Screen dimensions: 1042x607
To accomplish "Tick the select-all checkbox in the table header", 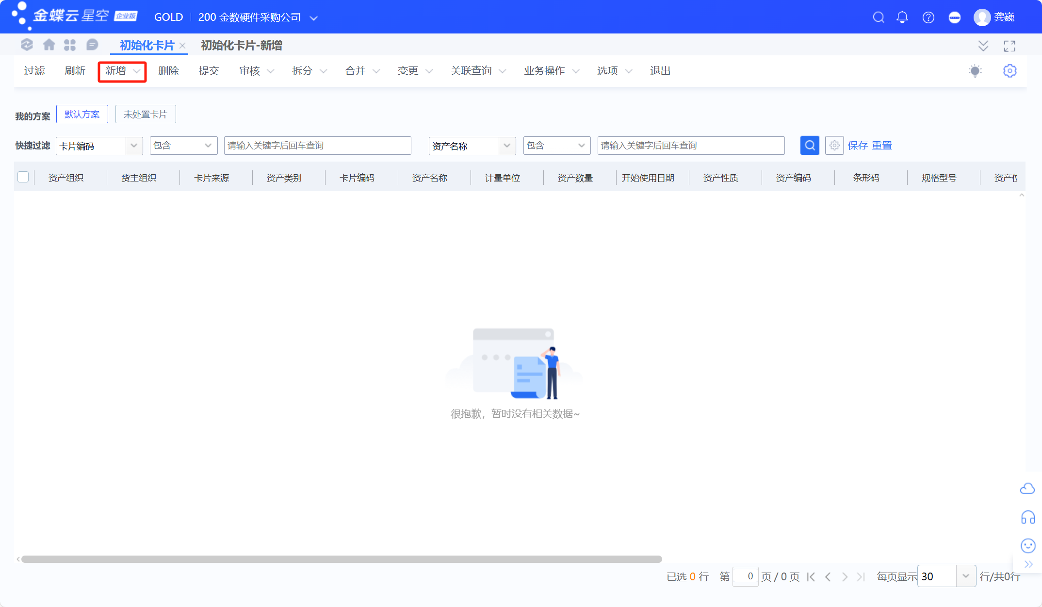I will 23,177.
